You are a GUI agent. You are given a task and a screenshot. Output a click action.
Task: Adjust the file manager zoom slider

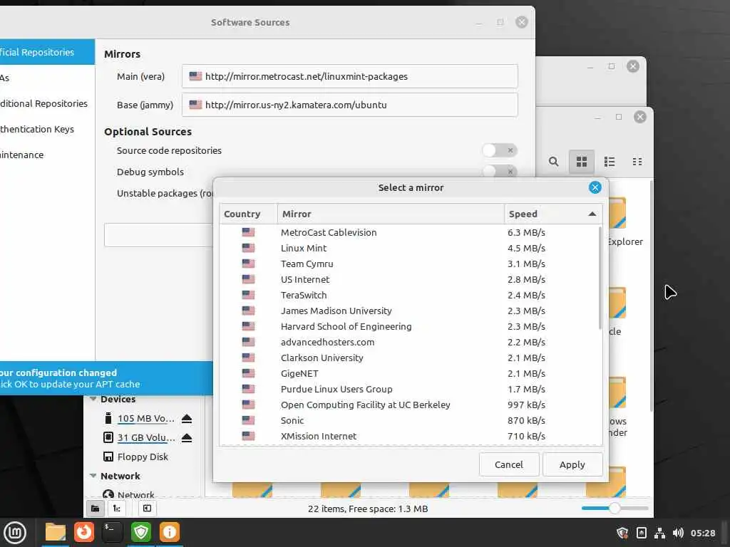[x=615, y=509]
